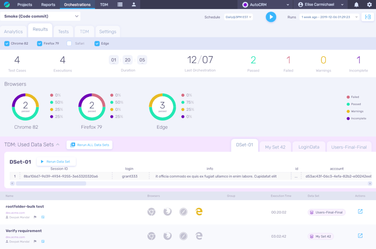This screenshot has height=249, width=376.
Task: Open the TDM sub-tab beside Tests
Action: tap(85, 32)
